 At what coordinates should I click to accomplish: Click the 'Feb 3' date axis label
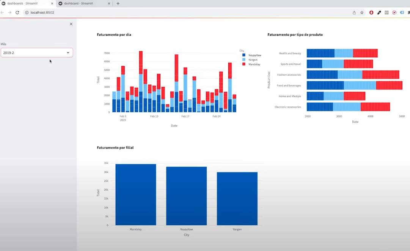[x=123, y=116]
